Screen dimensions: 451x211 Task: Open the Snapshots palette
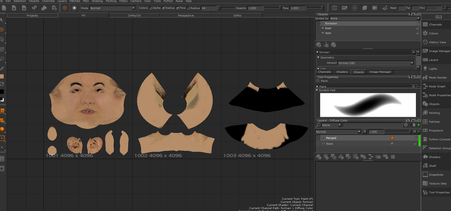coord(437,175)
